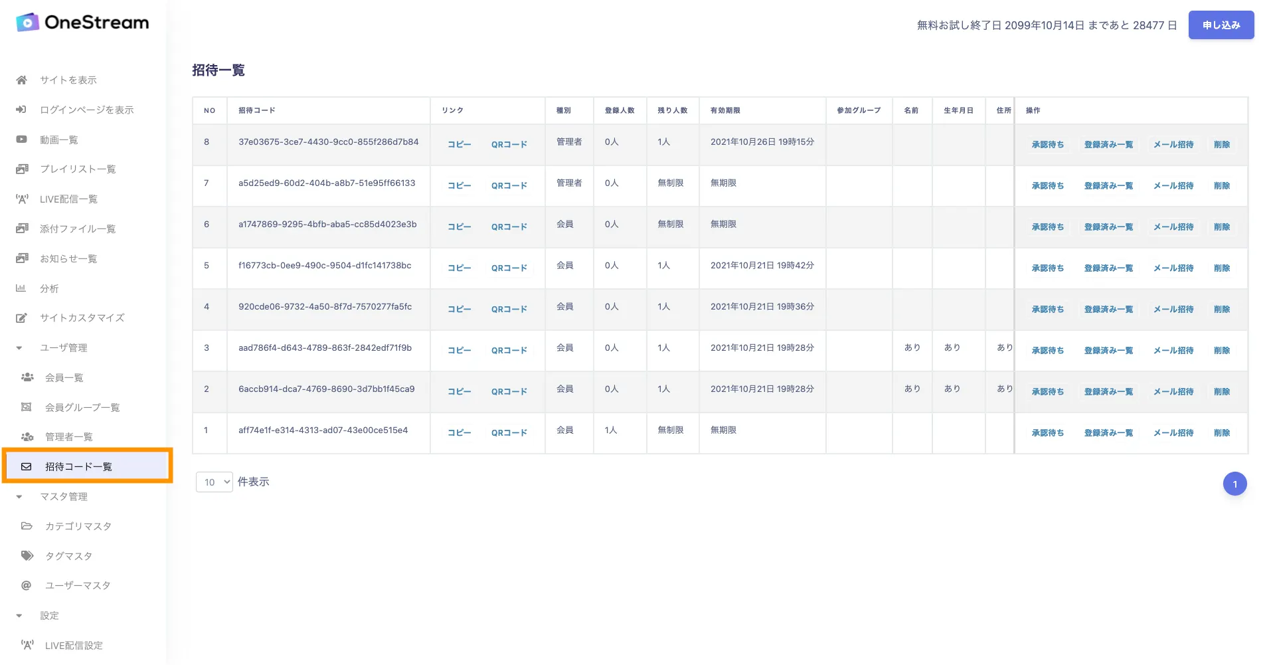The image size is (1275, 665).
Task: Open タグマスタ in the sidebar
Action: [68, 555]
